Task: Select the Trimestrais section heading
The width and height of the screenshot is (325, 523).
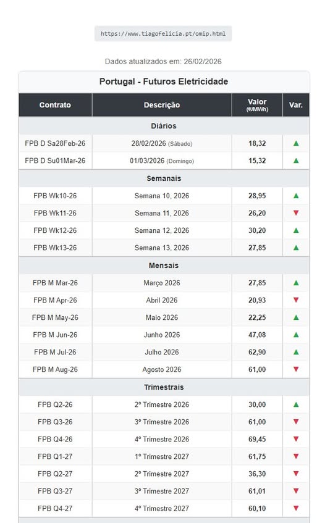Action: (164, 387)
